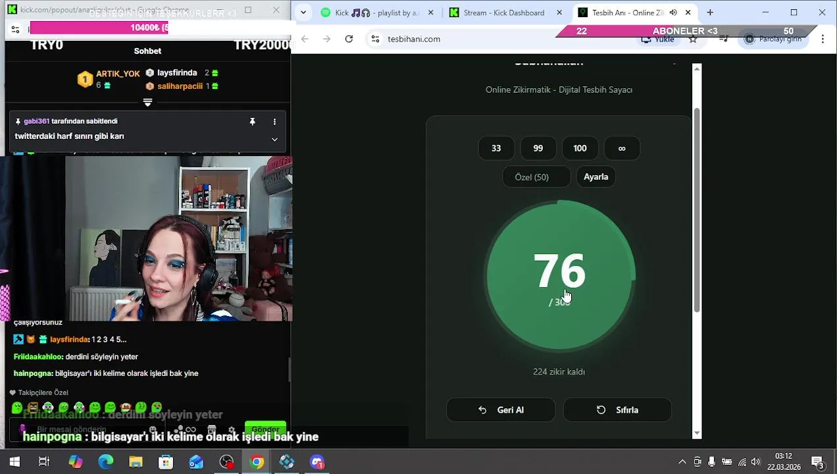
Task: Open pinned message options three-dot menu
Action: (x=274, y=122)
